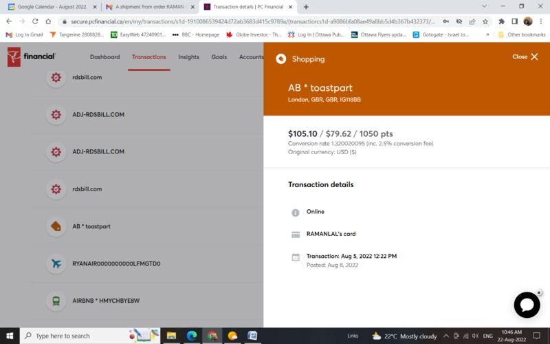Expand the hidden bookmarks chevron
This screenshot has height=344, width=550.
point(487,34)
